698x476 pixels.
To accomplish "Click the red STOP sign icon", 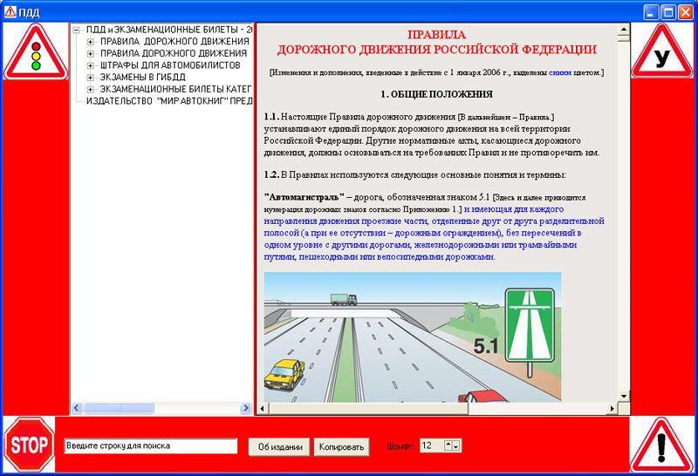I will click(30, 445).
